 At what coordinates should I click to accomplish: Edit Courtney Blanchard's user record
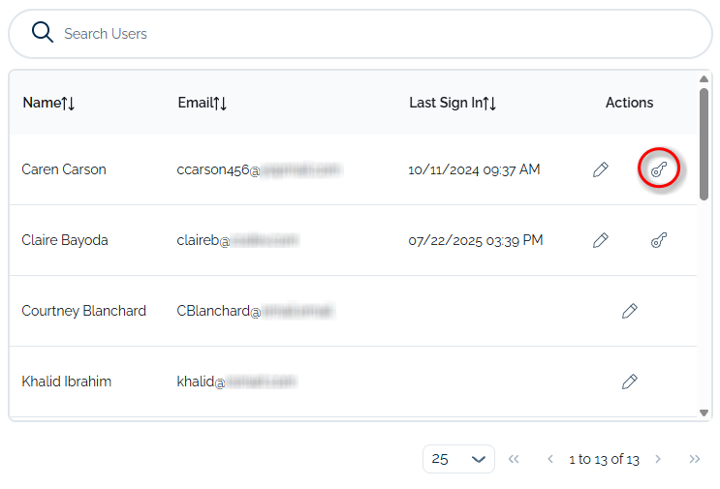click(x=630, y=311)
